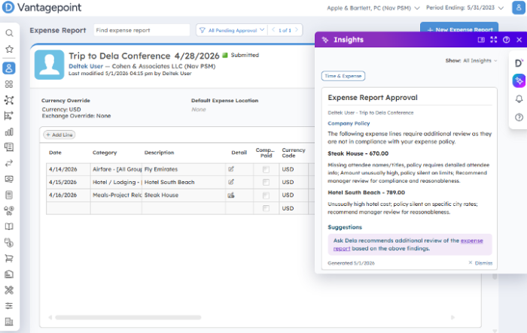Go to previous expense report arrow

click(x=273, y=30)
